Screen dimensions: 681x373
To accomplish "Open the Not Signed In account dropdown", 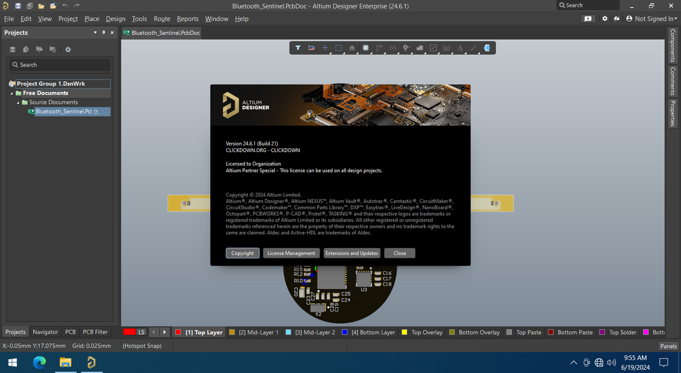I will click(x=652, y=19).
